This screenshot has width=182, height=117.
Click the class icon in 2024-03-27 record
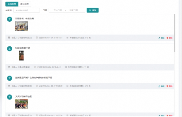click(67, 86)
